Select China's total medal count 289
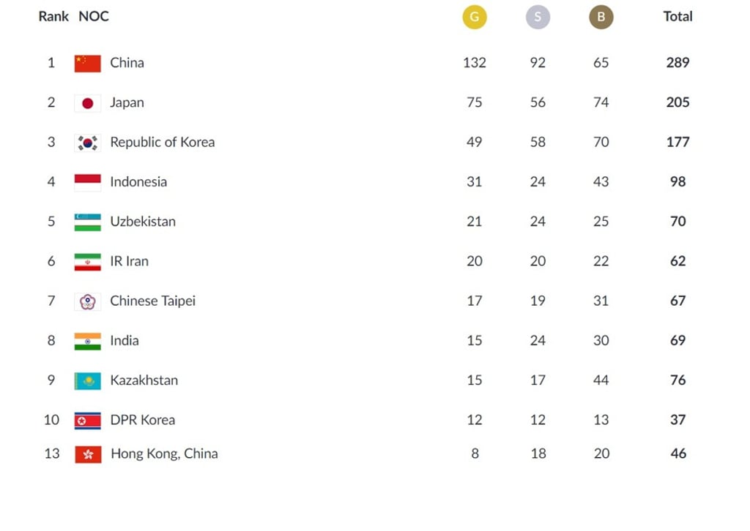 click(677, 63)
